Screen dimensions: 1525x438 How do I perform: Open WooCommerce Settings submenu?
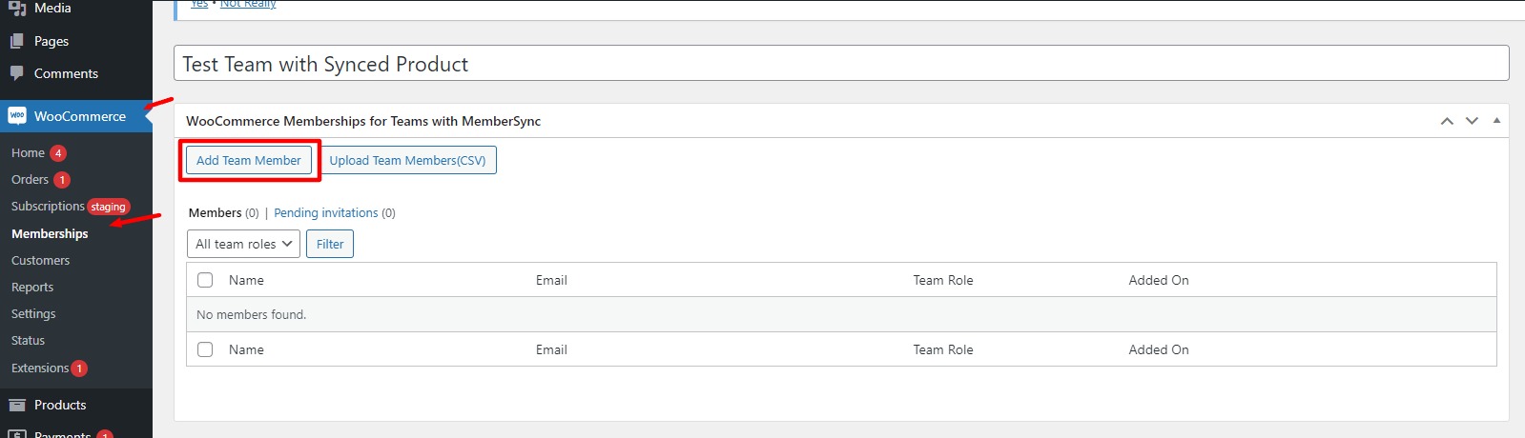pyautogui.click(x=33, y=313)
